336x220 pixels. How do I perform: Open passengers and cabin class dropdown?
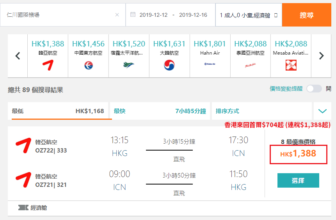point(249,15)
